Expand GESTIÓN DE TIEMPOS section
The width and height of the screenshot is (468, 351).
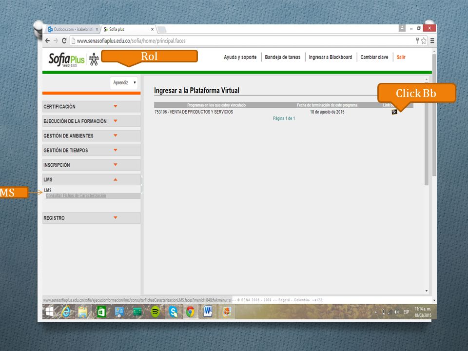click(91, 151)
